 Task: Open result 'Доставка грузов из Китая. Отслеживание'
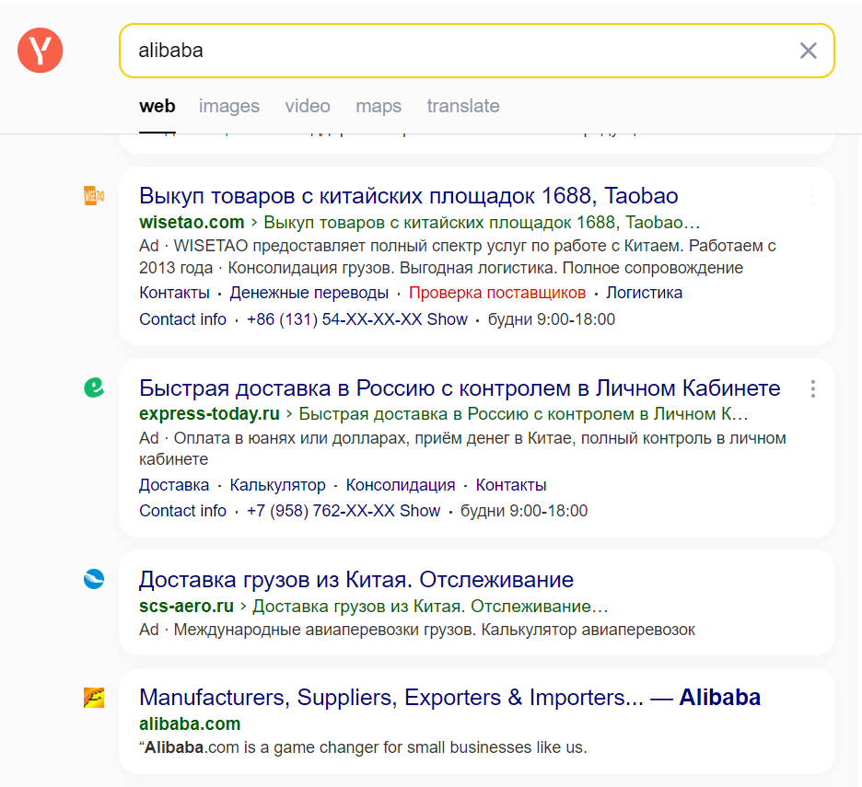(x=356, y=580)
